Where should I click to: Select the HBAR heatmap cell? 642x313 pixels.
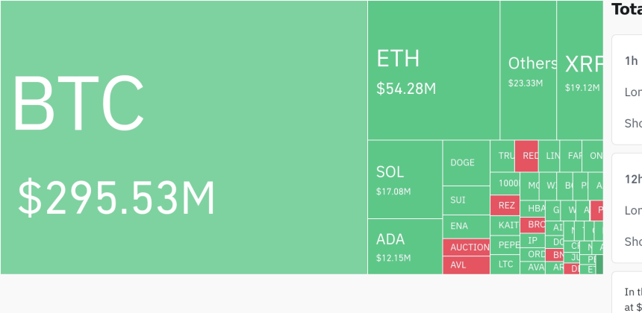pyautogui.click(x=532, y=209)
